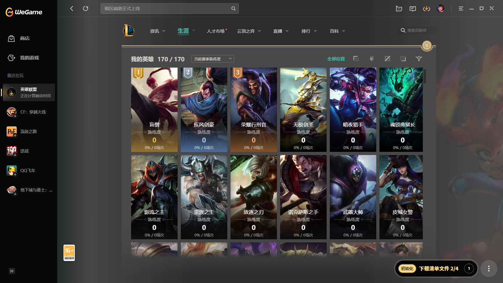Open the 暗夜猎手 hero card

pyautogui.click(x=353, y=110)
